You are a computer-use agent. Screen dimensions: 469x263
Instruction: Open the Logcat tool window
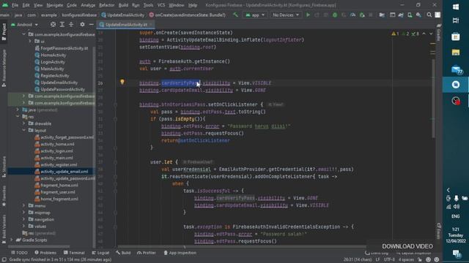[x=100, y=253]
